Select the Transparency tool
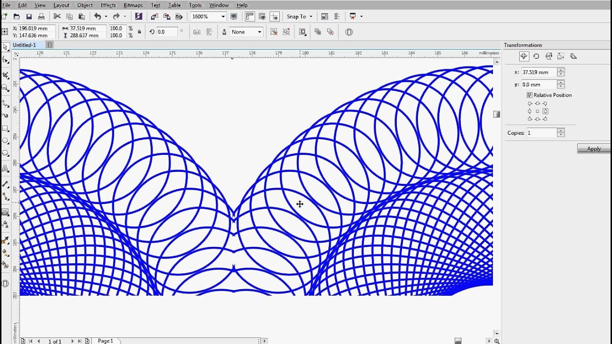This screenshot has height=344, width=612. click(x=5, y=224)
